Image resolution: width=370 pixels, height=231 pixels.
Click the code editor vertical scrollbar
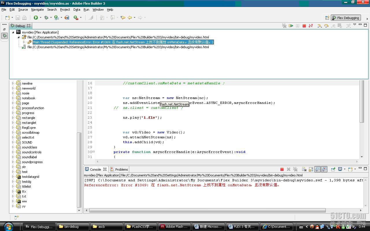click(362, 101)
